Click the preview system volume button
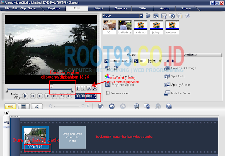Viewport: 225px width, 156px height. (69, 96)
